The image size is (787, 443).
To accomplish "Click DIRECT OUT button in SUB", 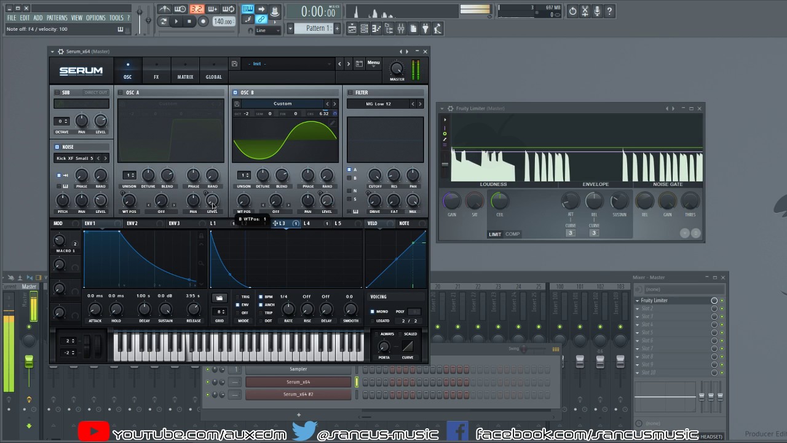I will pos(96,92).
